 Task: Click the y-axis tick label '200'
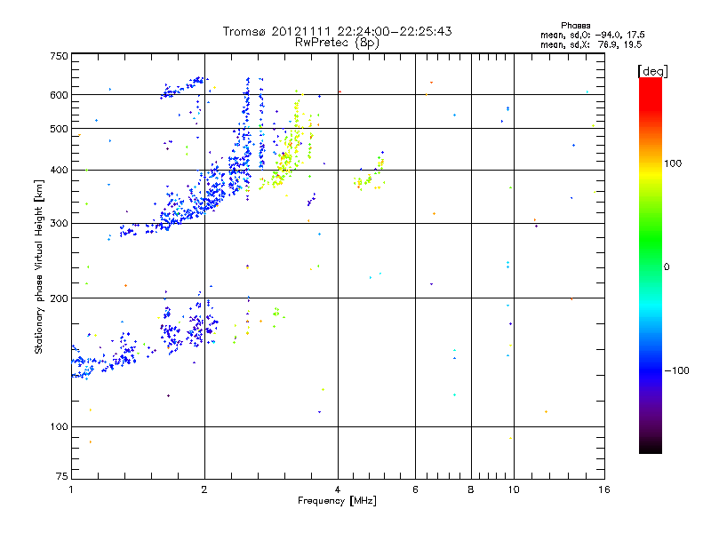point(59,298)
